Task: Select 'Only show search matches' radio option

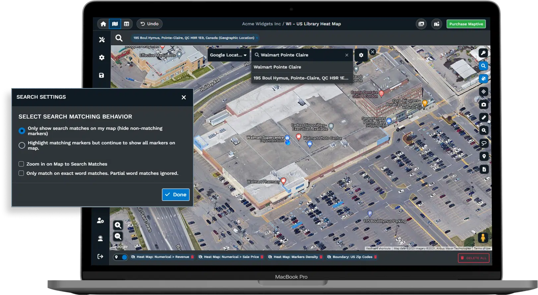Action: pos(22,131)
